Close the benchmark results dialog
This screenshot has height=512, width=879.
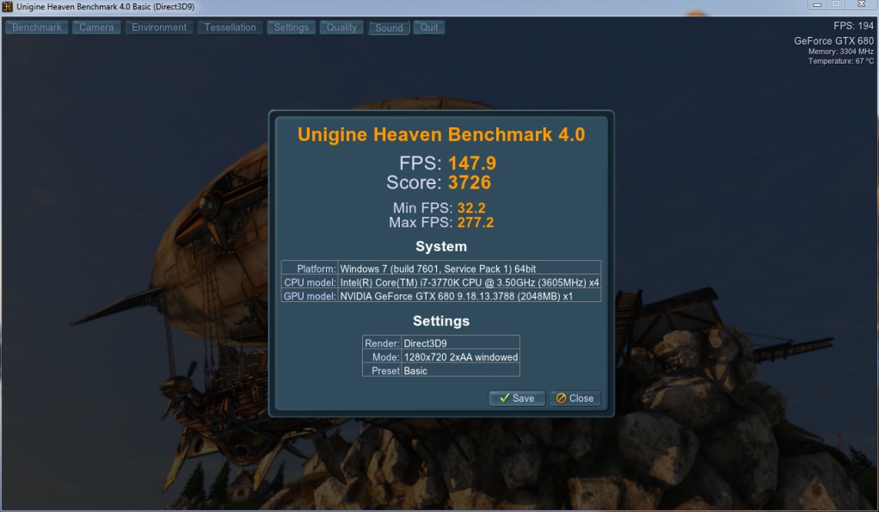coord(575,398)
